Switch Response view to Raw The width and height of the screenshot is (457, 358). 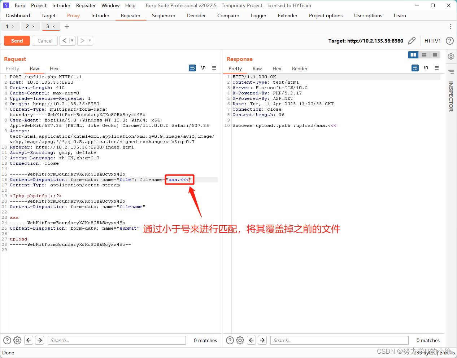pyautogui.click(x=257, y=68)
